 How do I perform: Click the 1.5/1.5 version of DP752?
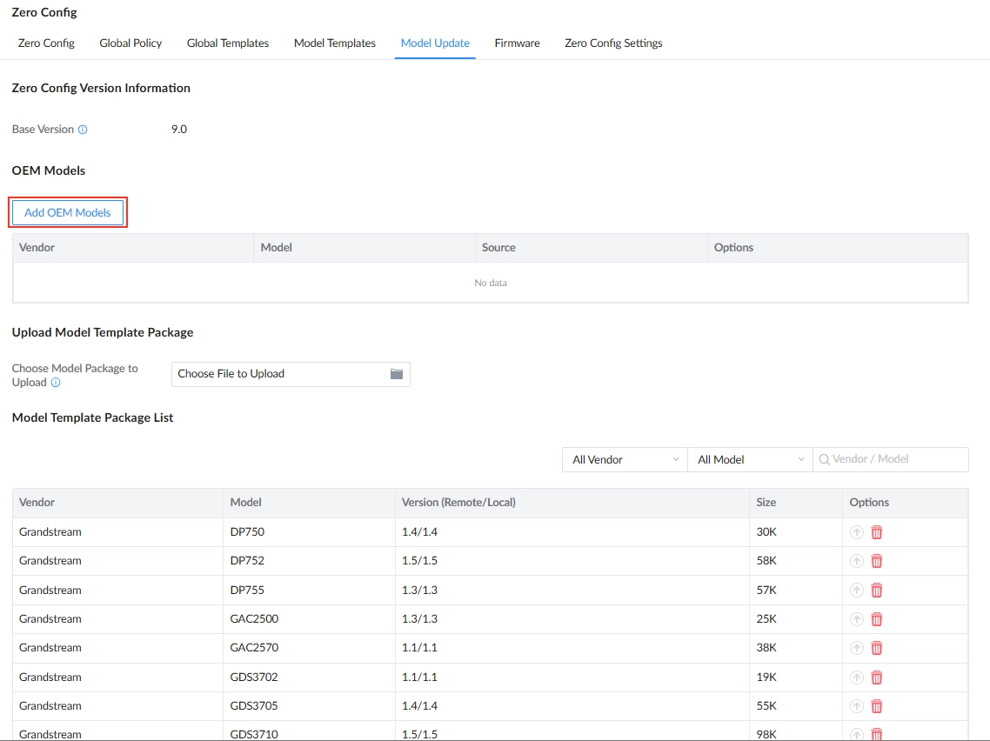tap(420, 560)
